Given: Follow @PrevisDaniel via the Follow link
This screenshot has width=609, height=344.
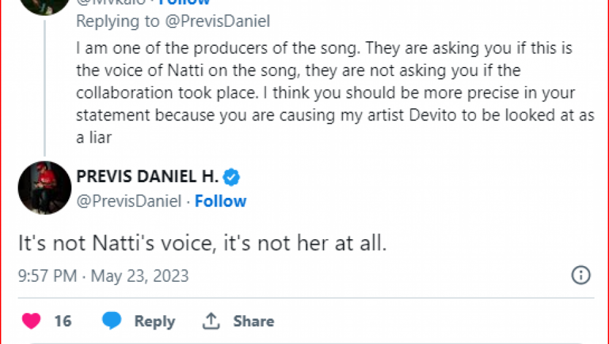Looking at the screenshot, I should pyautogui.click(x=221, y=201).
